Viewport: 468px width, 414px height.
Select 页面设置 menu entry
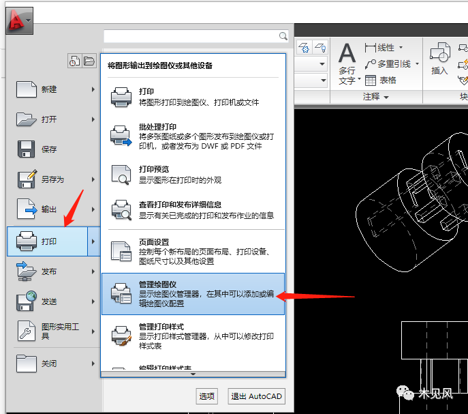click(x=193, y=252)
